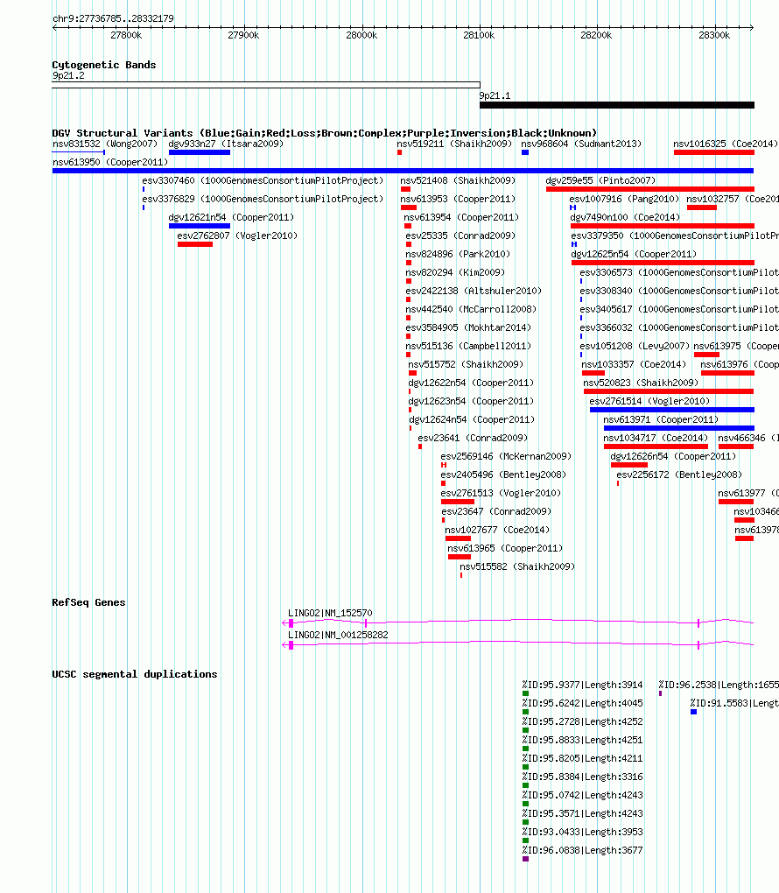Click duplication %ID:93.0433 Length:3953
The height and width of the screenshot is (893, 779).
point(583,832)
